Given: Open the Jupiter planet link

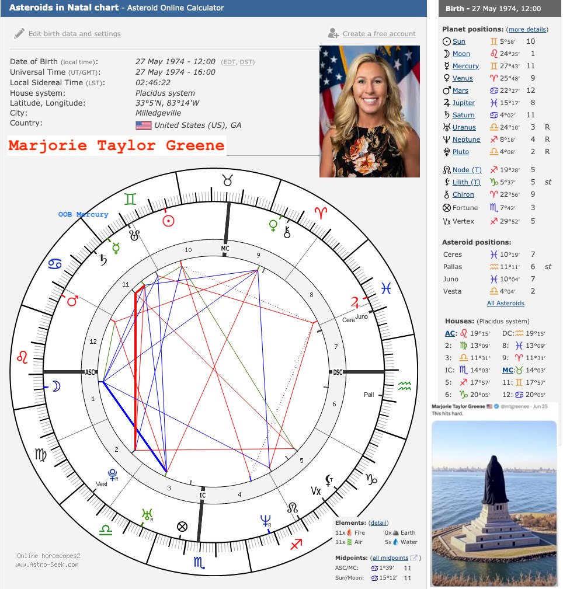Looking at the screenshot, I should click(x=464, y=103).
